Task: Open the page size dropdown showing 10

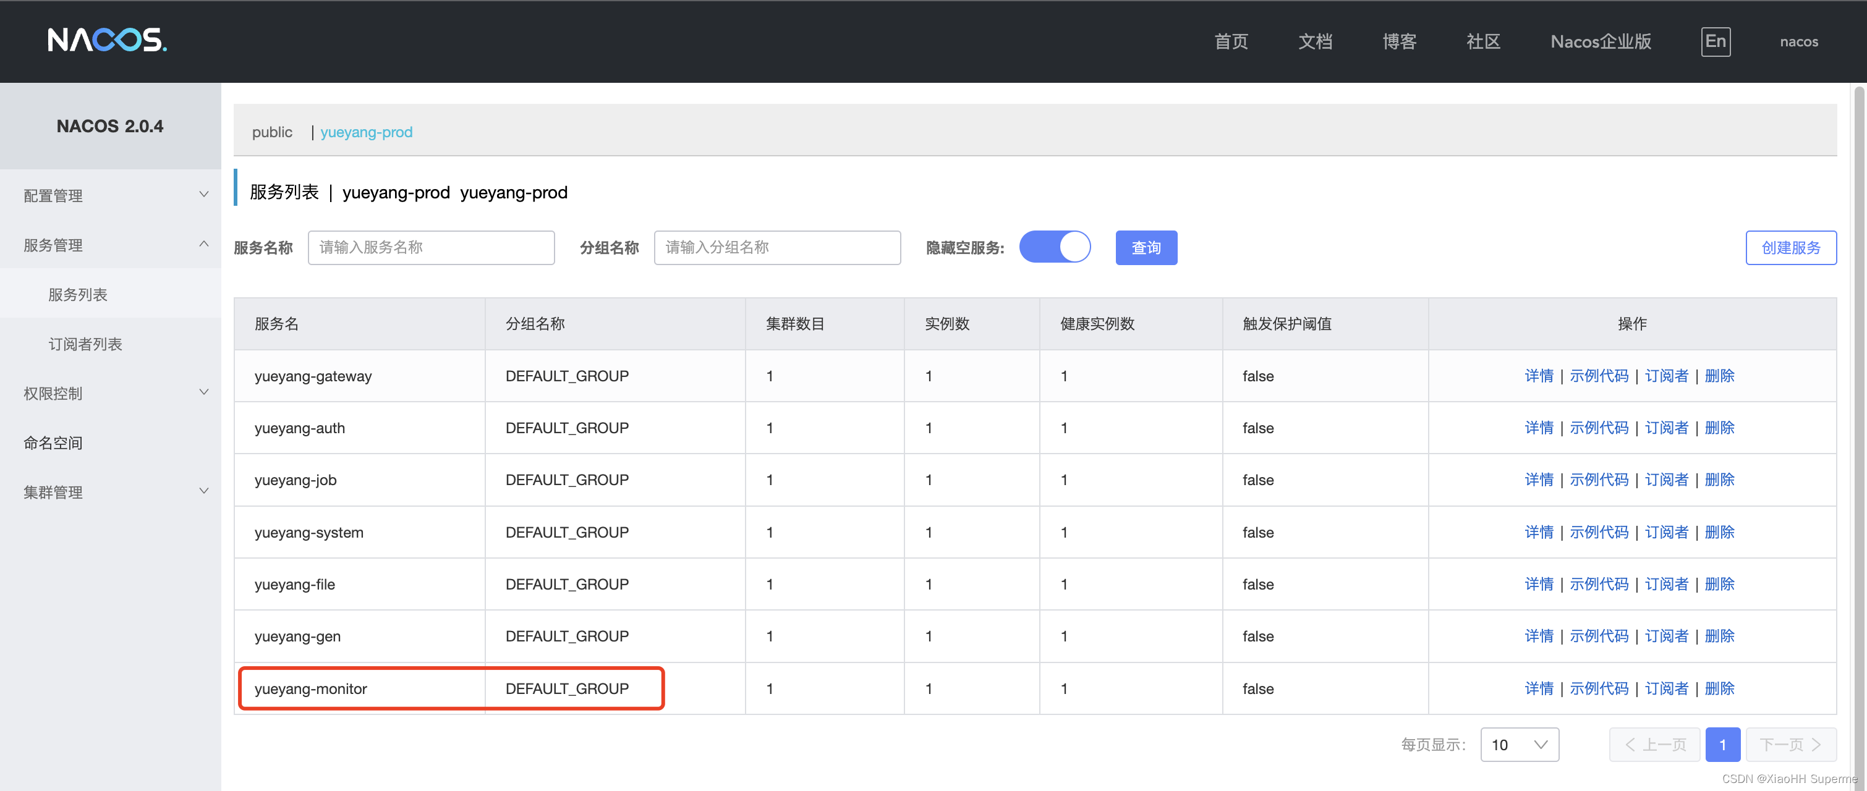Action: click(1520, 745)
